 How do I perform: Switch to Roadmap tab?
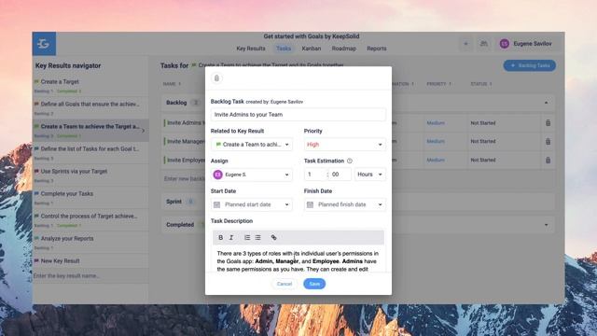(x=343, y=49)
